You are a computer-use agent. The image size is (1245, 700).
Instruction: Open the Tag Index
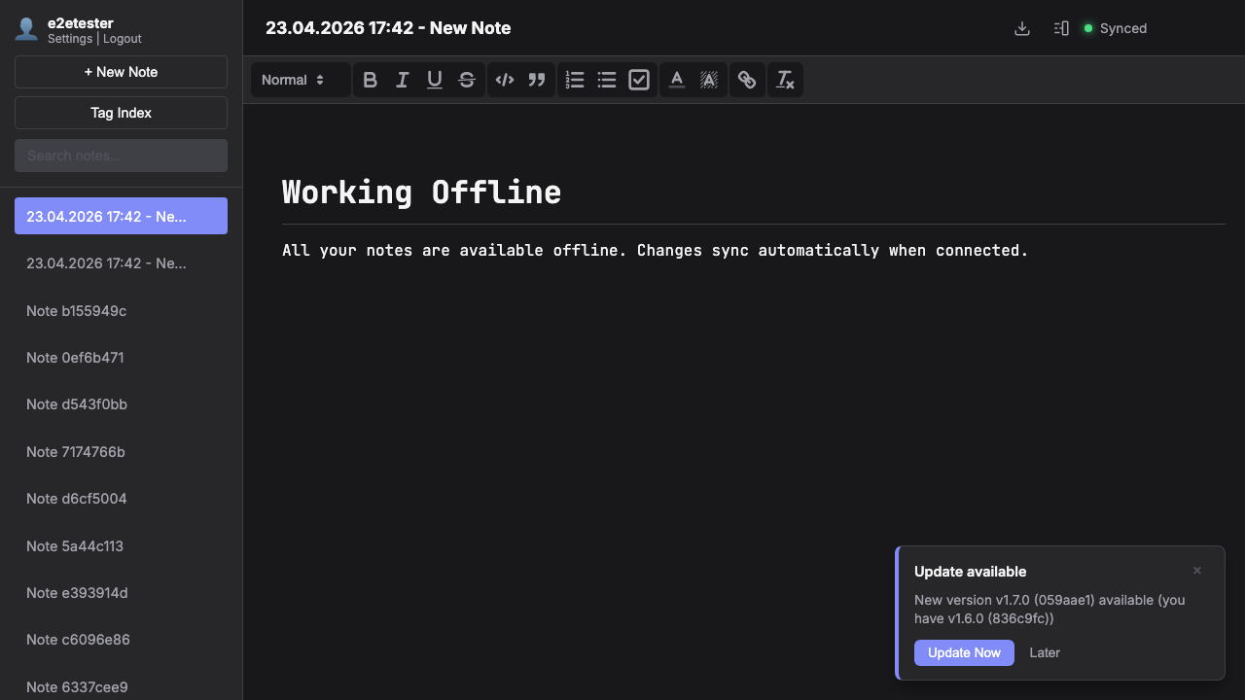click(121, 113)
